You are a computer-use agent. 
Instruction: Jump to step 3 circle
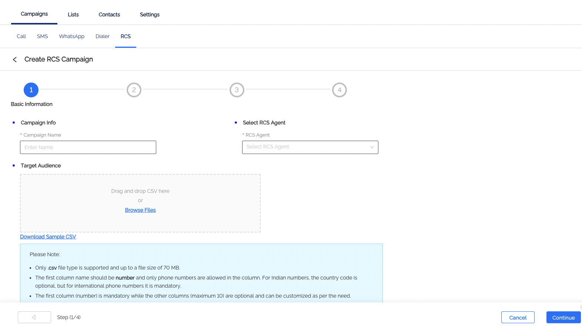coord(237,90)
